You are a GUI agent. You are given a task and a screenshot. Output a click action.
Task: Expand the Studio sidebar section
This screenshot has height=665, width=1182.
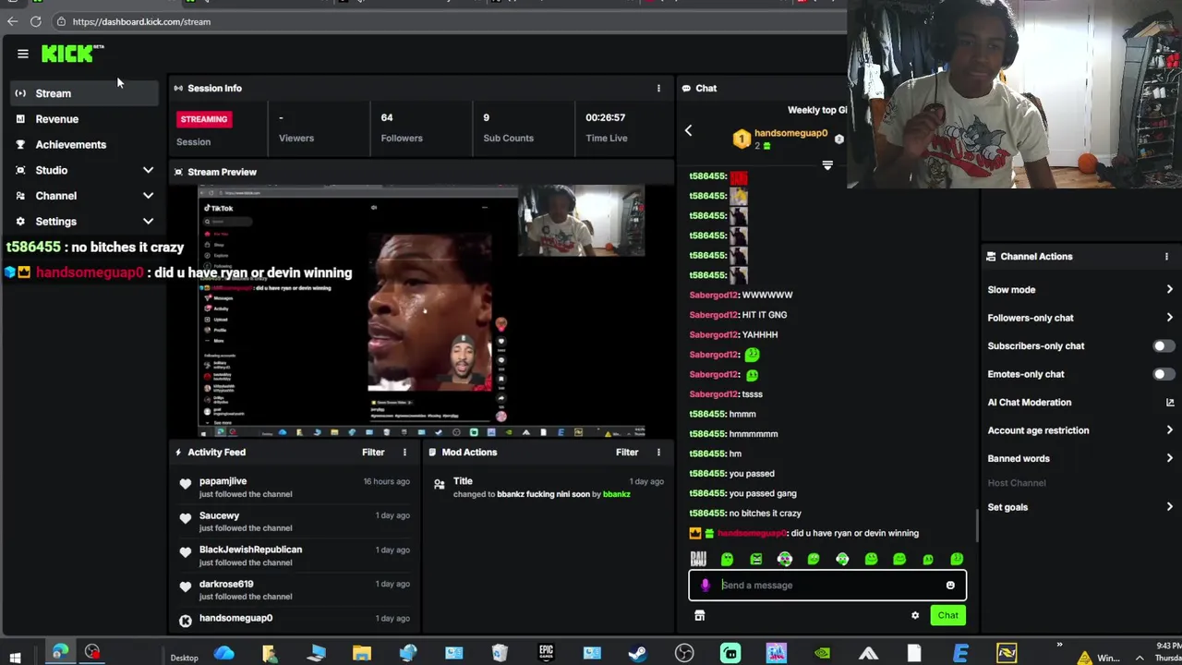tap(148, 170)
